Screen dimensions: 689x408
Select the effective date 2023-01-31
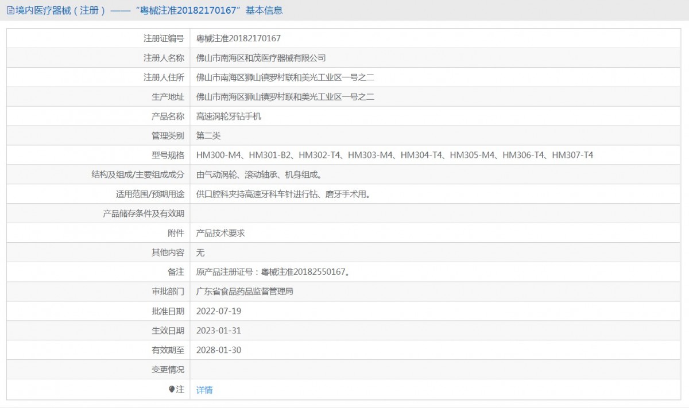[x=219, y=331]
